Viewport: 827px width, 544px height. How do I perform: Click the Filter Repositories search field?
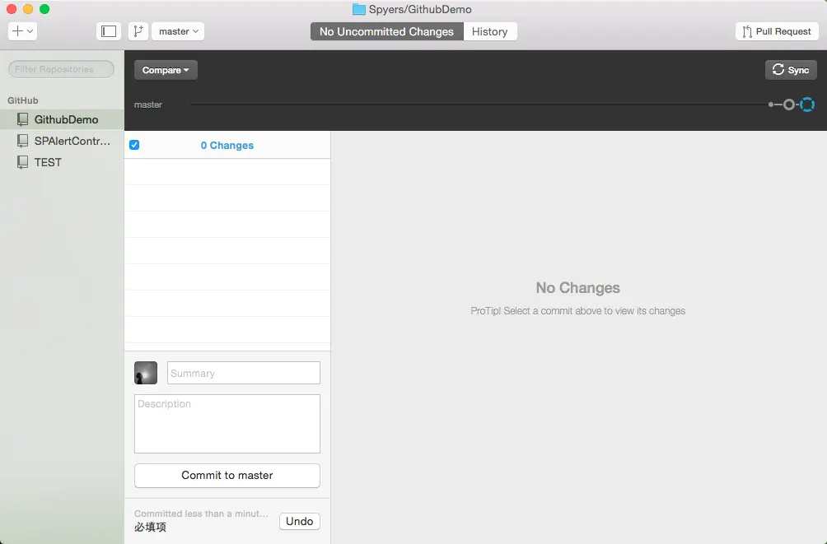(x=61, y=69)
